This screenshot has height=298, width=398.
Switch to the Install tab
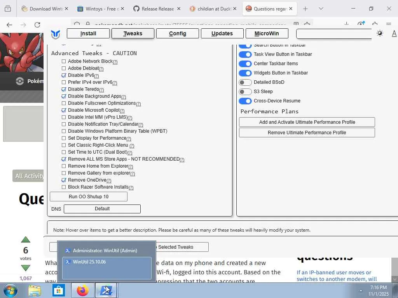click(88, 33)
